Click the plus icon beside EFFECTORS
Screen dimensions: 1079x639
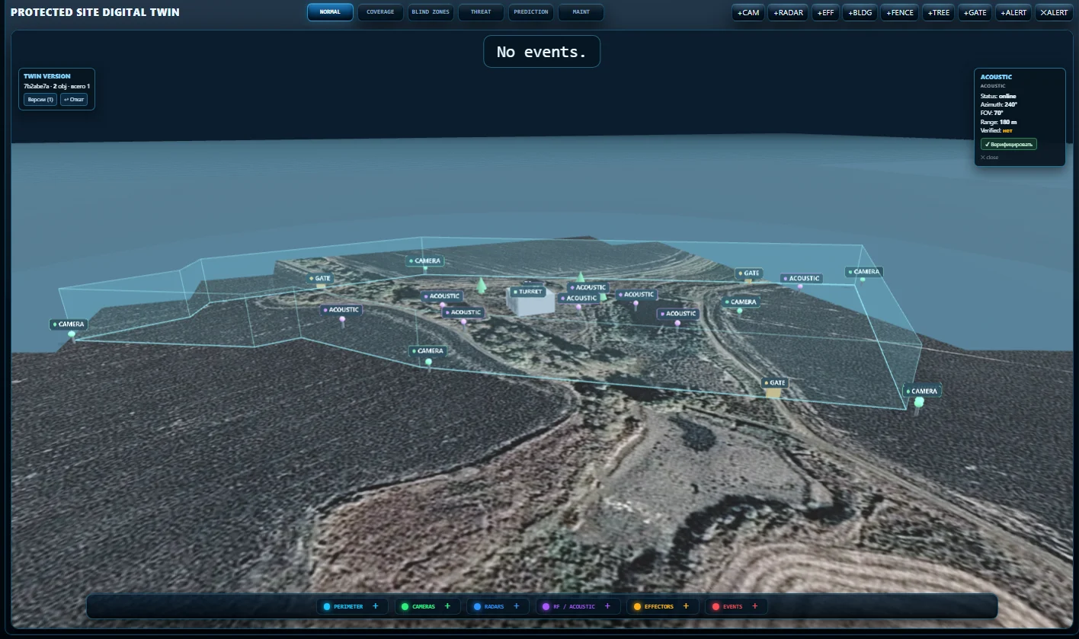click(686, 606)
